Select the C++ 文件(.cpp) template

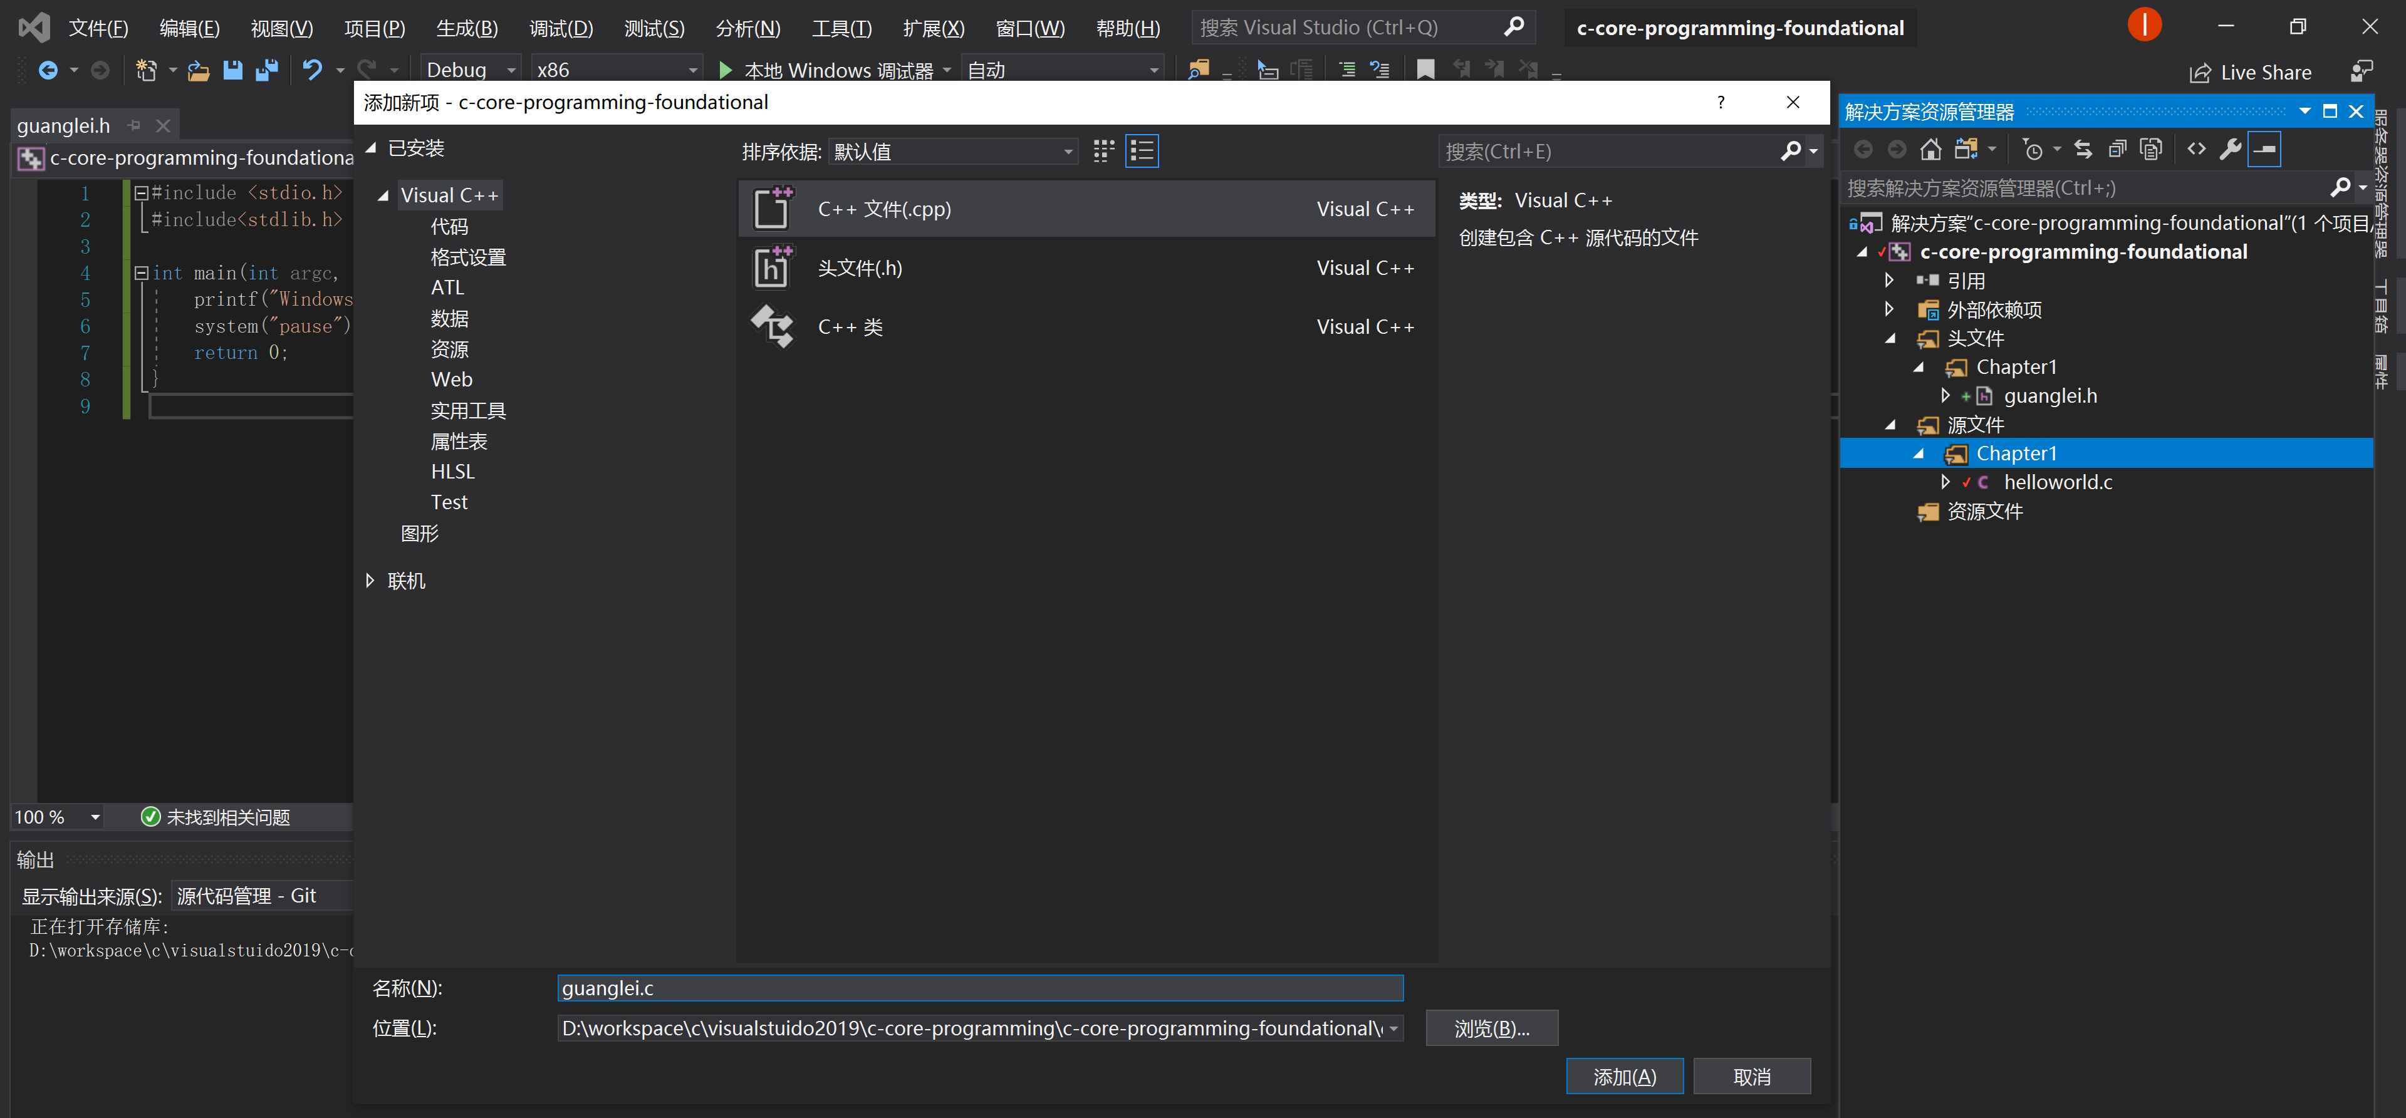click(x=1086, y=209)
